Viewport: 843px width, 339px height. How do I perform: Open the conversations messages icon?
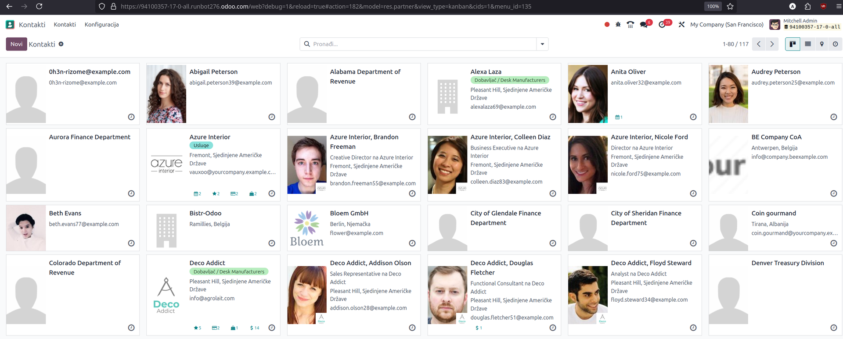644,25
